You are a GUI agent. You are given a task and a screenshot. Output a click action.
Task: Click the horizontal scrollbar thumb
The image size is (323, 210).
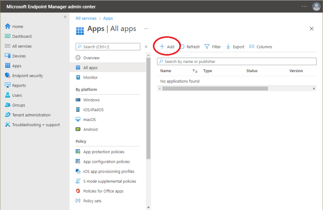215,89
